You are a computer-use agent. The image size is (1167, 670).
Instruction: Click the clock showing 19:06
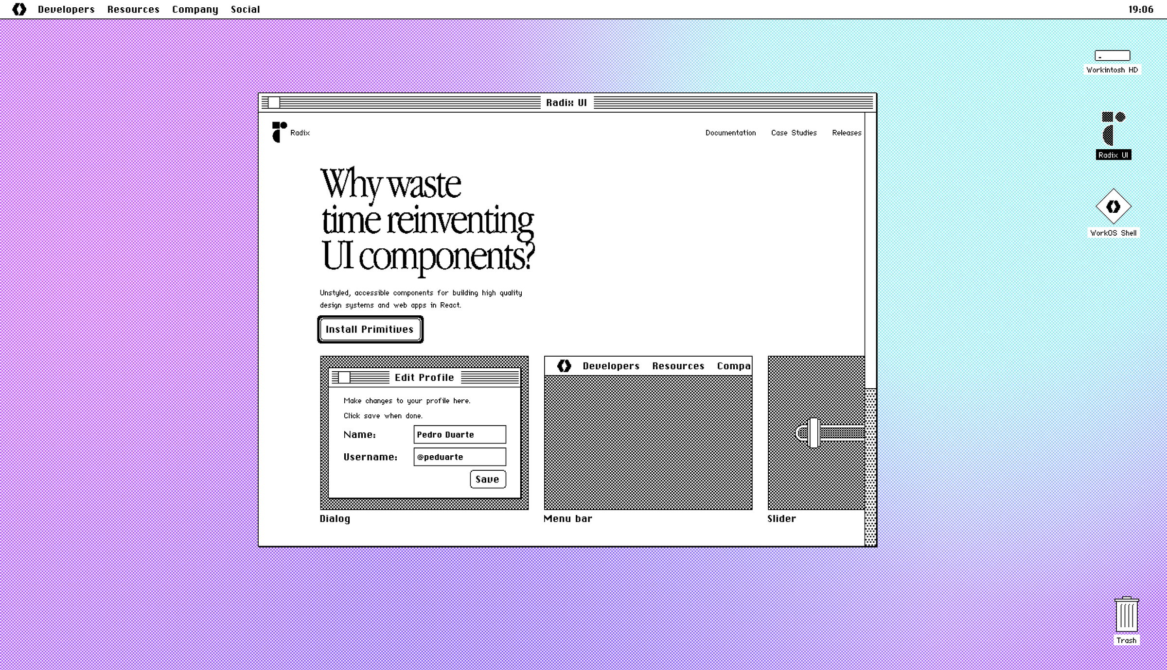[x=1141, y=9]
